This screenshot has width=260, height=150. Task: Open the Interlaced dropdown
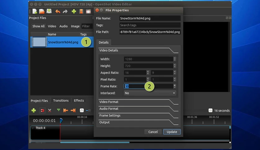[150, 93]
